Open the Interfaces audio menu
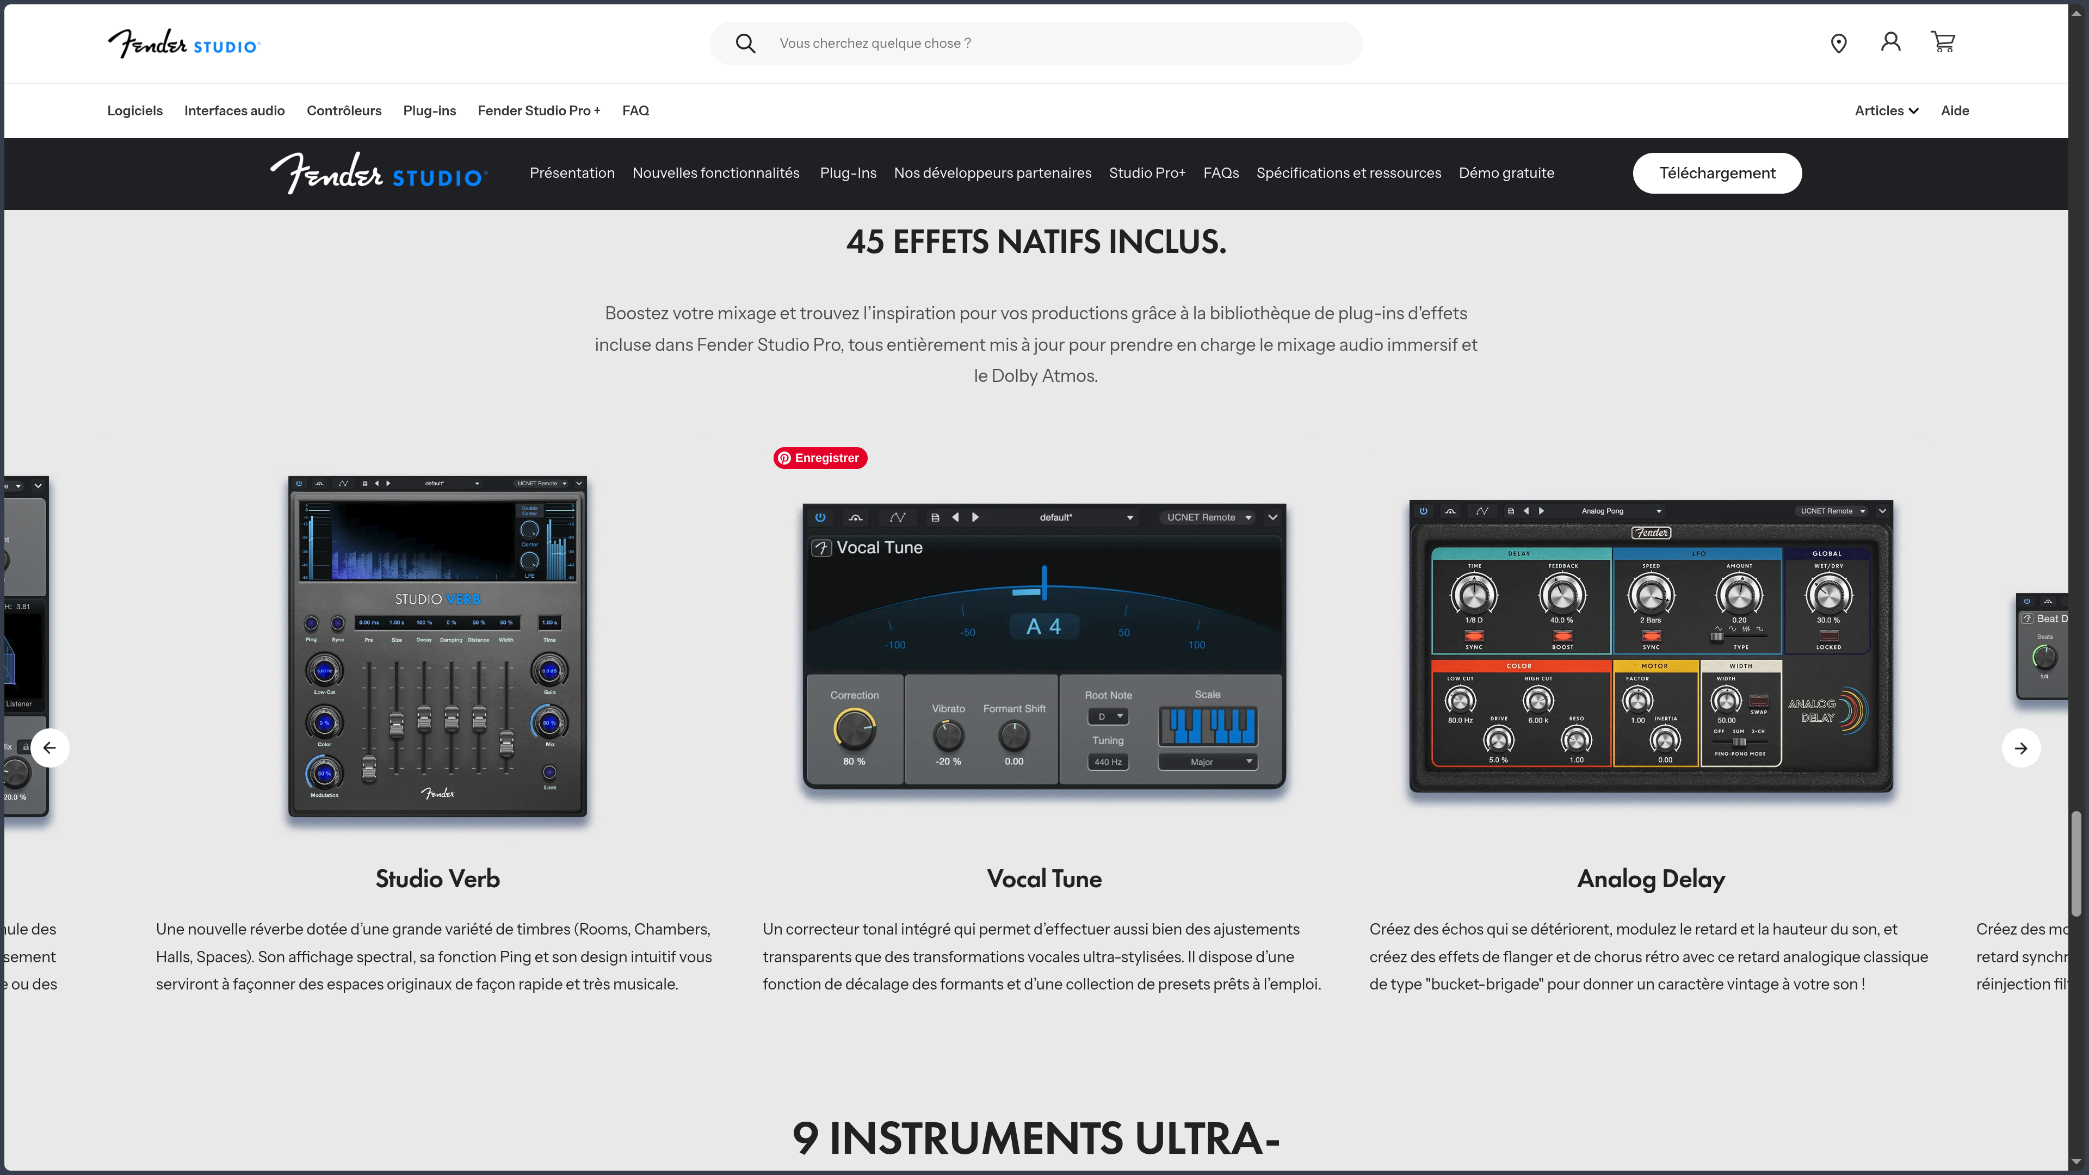This screenshot has height=1175, width=2089. (234, 110)
